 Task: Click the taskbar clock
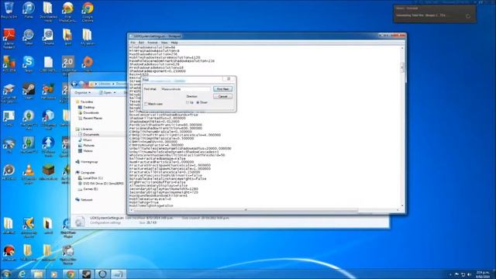[483, 274]
